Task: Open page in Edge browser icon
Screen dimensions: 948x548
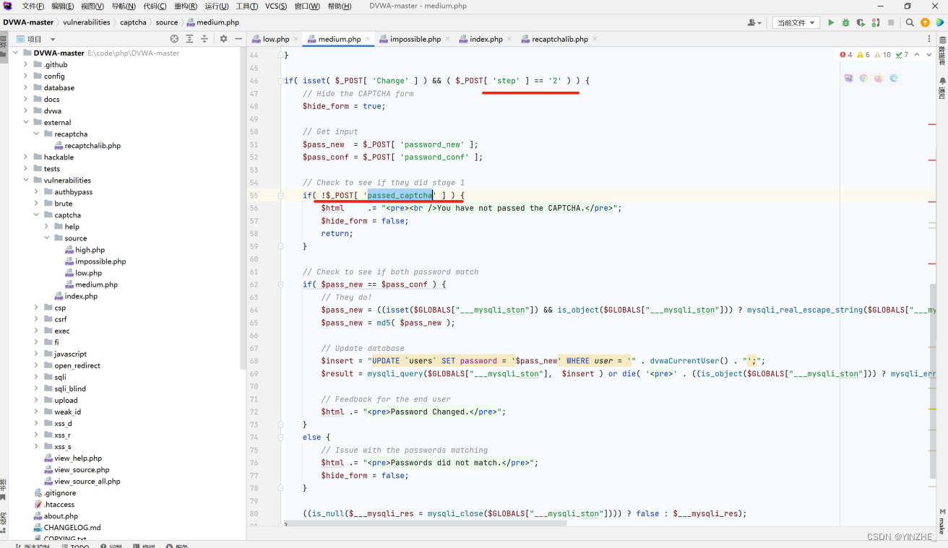Action: pos(894,78)
